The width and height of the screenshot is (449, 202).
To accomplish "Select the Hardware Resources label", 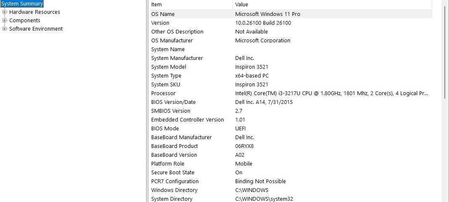I will point(34,12).
